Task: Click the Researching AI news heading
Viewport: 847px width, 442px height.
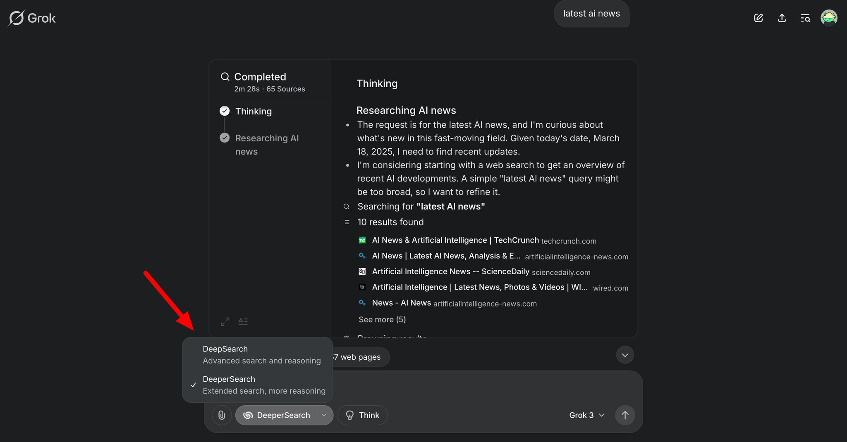Action: click(406, 110)
